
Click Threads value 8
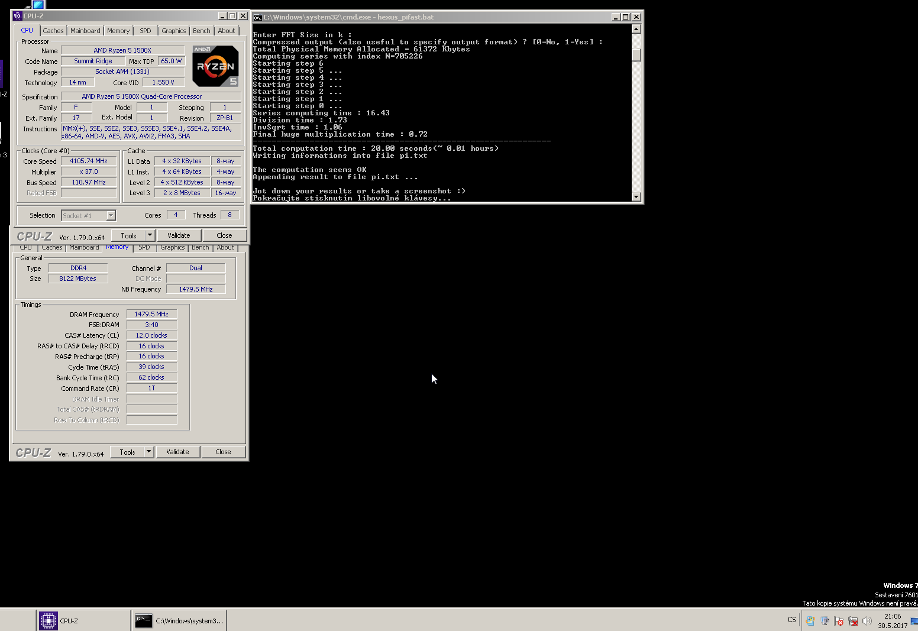(x=230, y=215)
